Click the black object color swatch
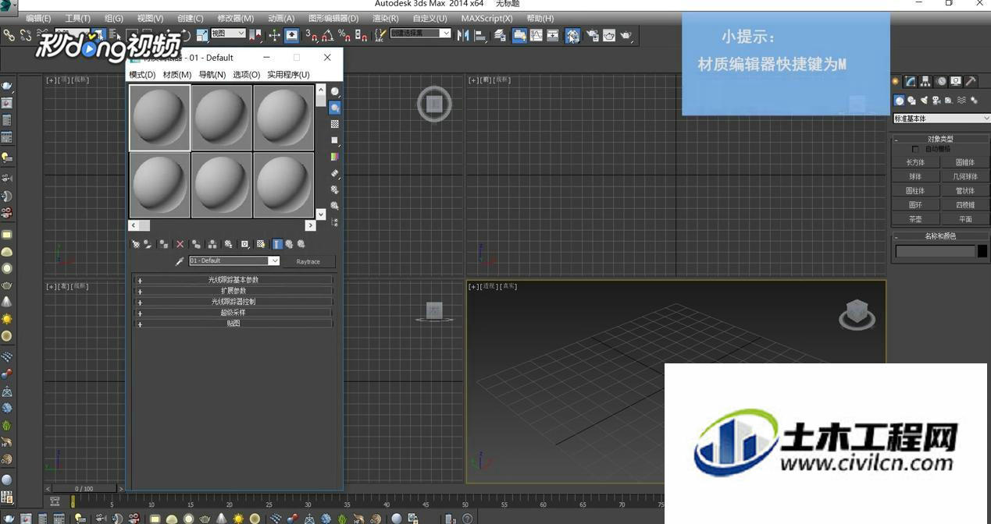The image size is (991, 524). 982,251
